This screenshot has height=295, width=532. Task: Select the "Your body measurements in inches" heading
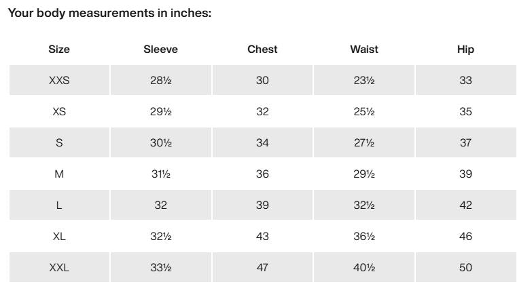click(x=109, y=14)
